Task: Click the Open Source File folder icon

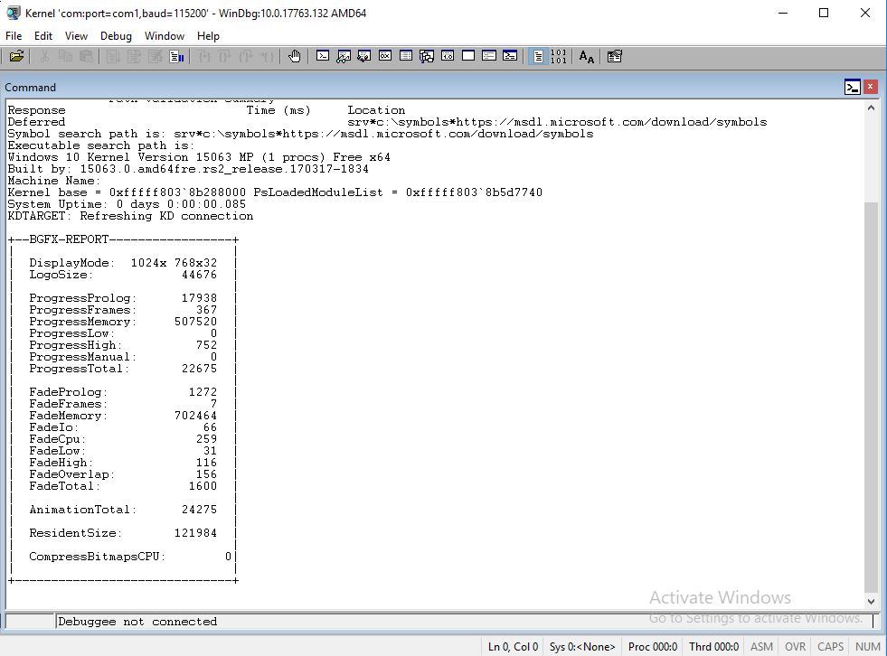Action: click(16, 56)
